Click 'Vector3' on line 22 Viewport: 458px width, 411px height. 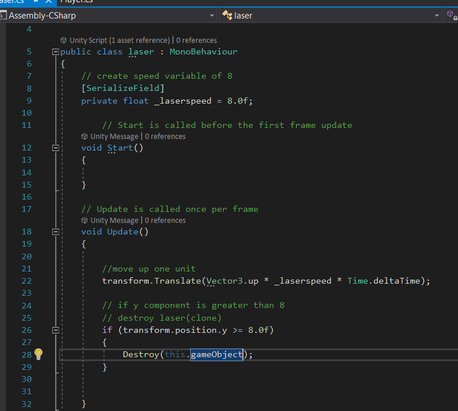[x=224, y=281]
